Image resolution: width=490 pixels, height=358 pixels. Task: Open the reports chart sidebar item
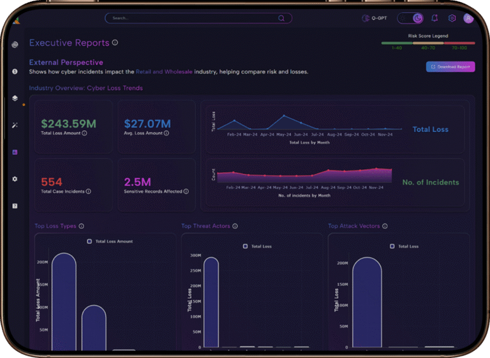click(15, 152)
